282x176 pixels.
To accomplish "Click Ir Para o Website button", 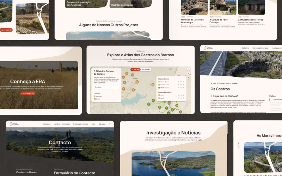I will pos(28,93).
